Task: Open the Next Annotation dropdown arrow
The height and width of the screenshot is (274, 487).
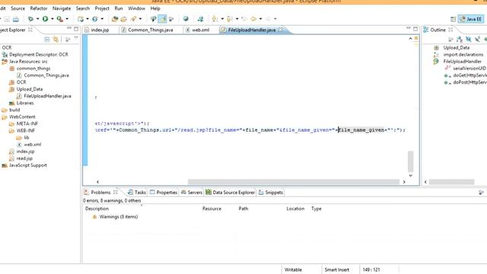Action: 222,19
